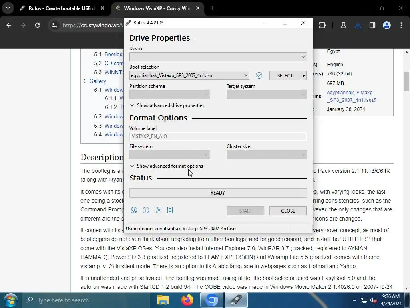Show hidden tray icons arrow
Screen dimensions: 410x308
pos(354,300)
